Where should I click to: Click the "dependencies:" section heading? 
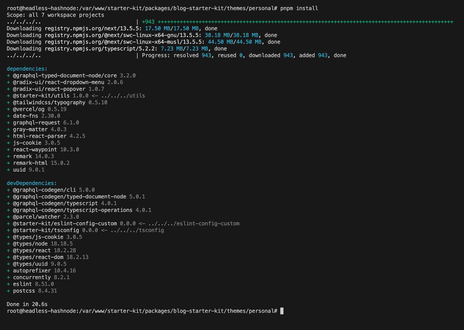tap(27, 69)
